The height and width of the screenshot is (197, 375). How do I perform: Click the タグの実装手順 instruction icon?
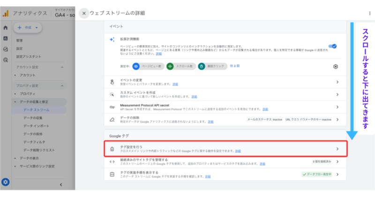click(x=112, y=174)
